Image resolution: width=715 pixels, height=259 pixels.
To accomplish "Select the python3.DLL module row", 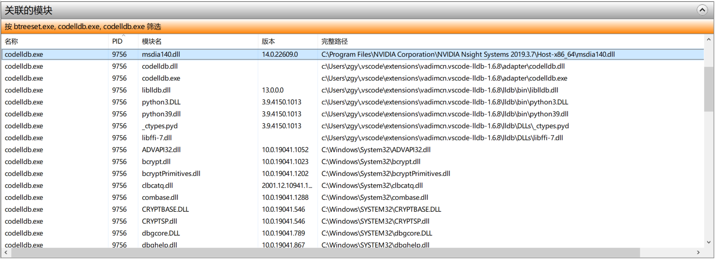I will [353, 102].
